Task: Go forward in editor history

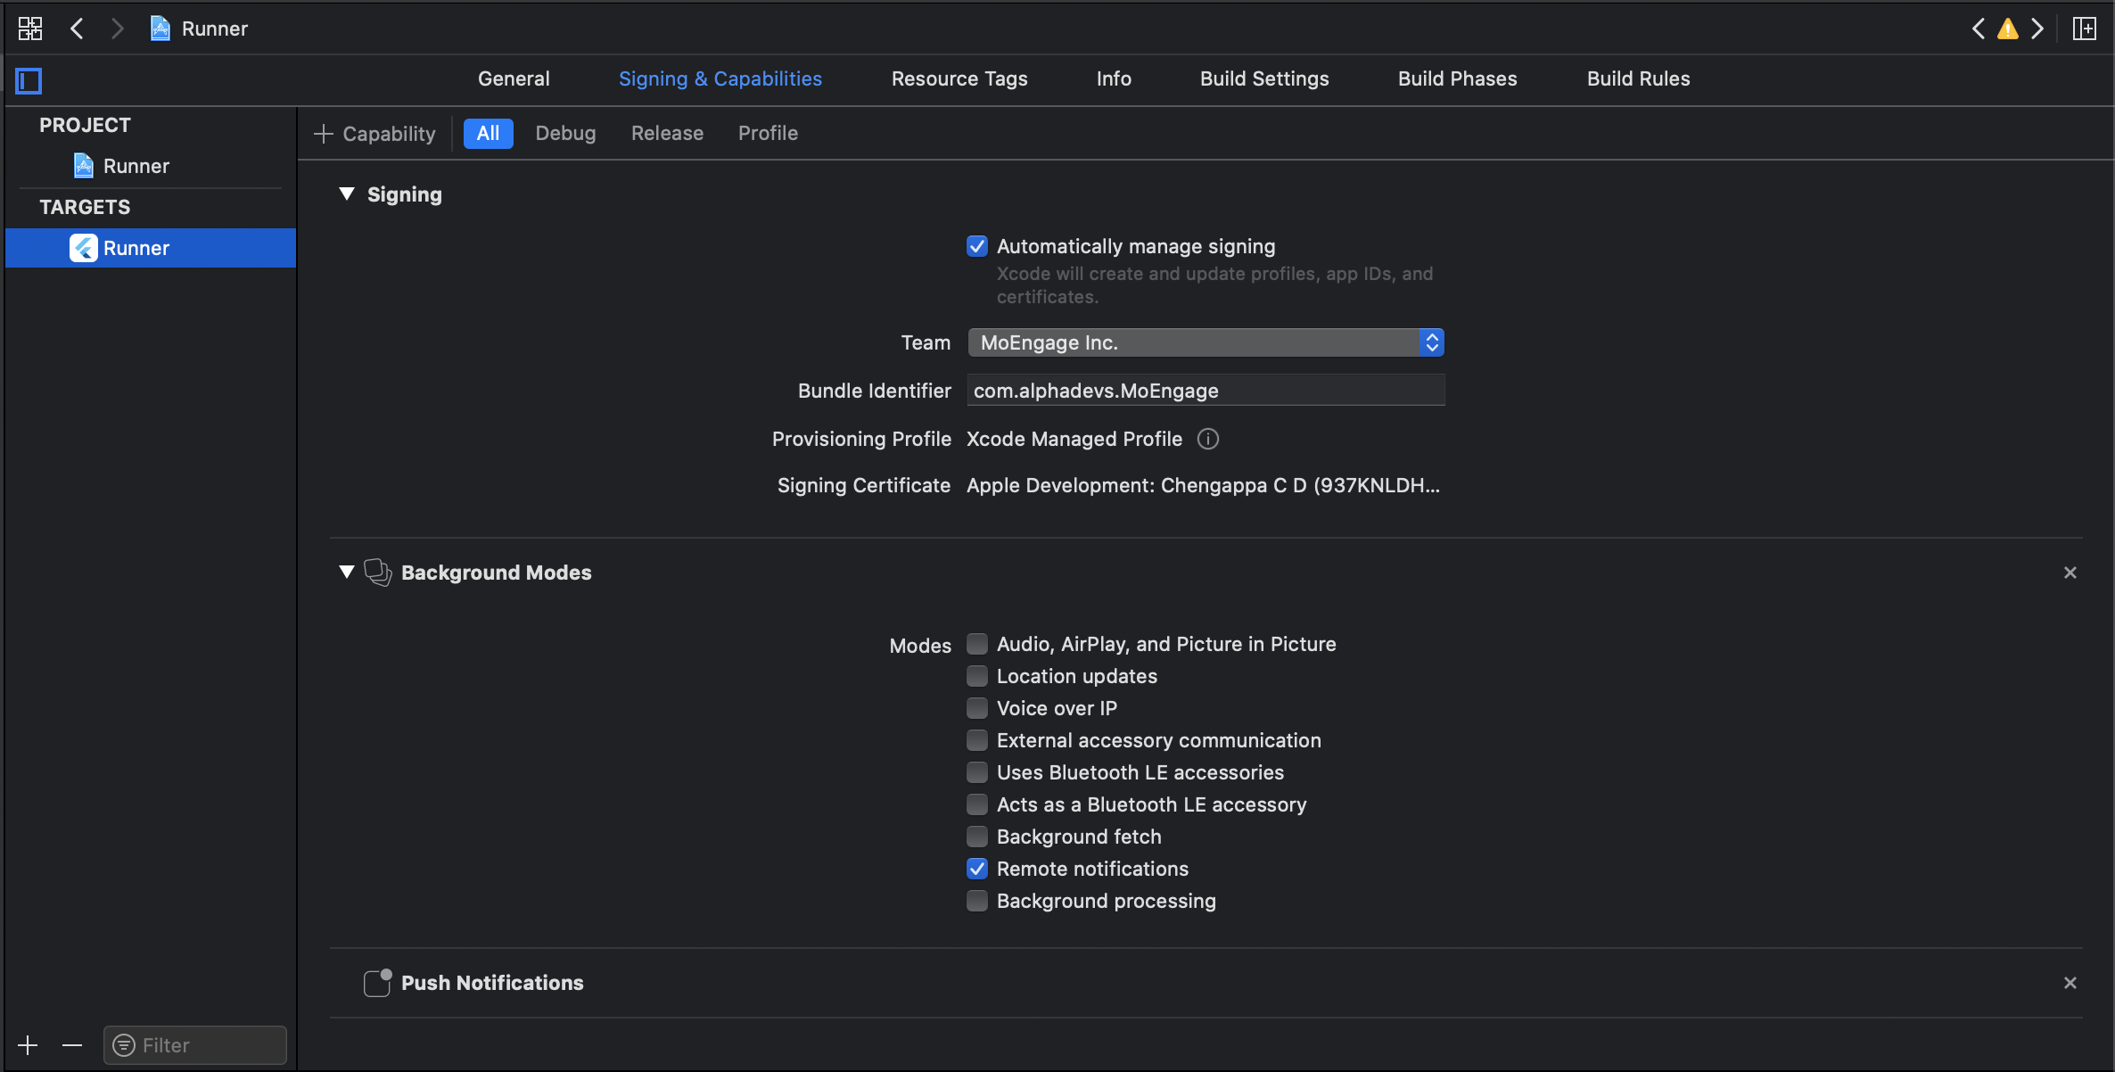Action: coord(117,29)
